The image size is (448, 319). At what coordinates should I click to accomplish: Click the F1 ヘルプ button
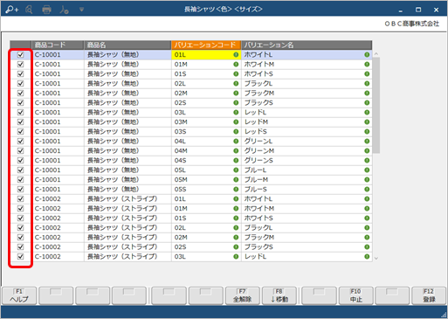(19, 295)
